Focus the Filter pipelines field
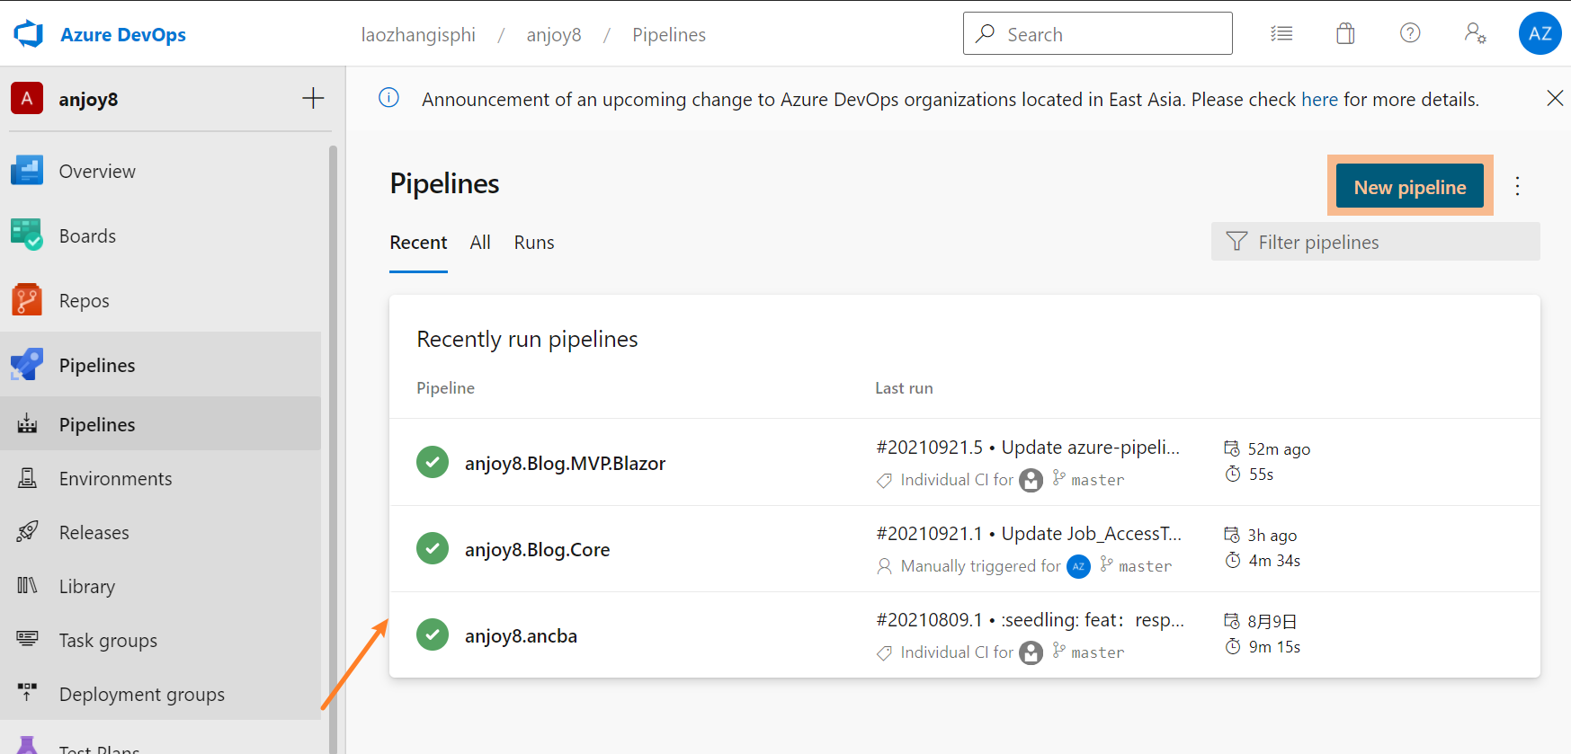 (1375, 242)
